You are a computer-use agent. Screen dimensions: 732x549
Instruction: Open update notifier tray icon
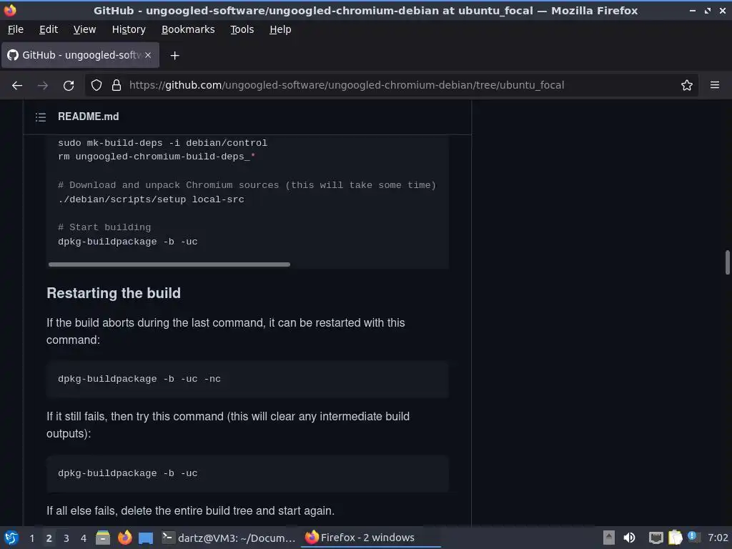pos(693,537)
